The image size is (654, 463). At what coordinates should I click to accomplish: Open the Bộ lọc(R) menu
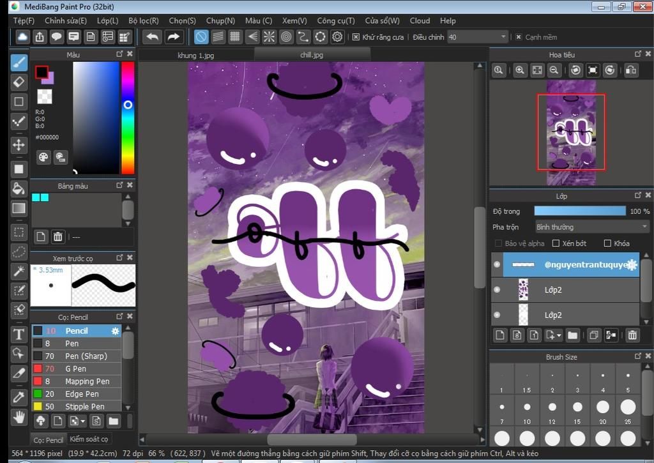click(x=144, y=20)
